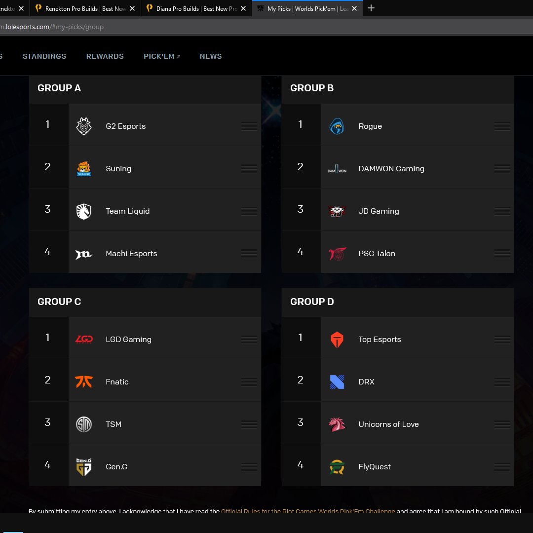Open the Official Rules Pick'Em Challenge link
This screenshot has height=533, width=533.
pos(308,511)
